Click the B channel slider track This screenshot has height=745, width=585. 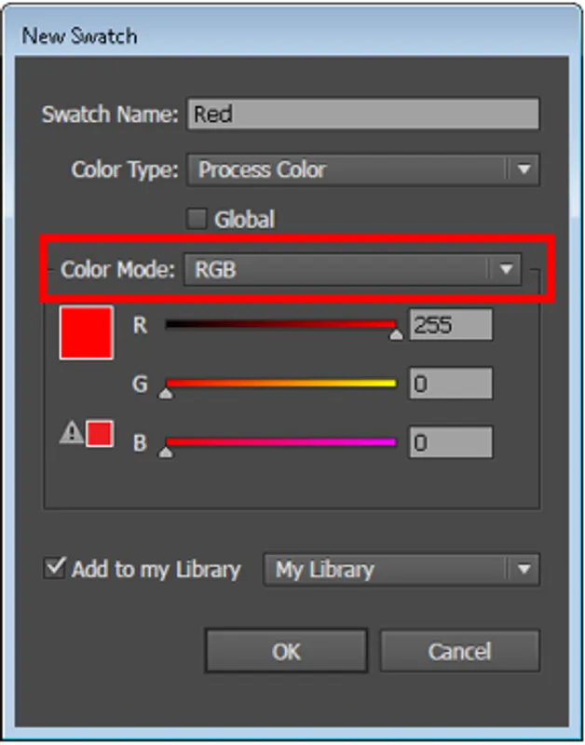[x=279, y=441]
